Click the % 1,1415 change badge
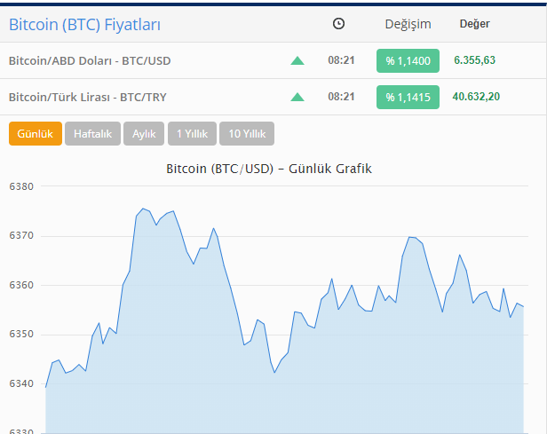 [x=408, y=97]
